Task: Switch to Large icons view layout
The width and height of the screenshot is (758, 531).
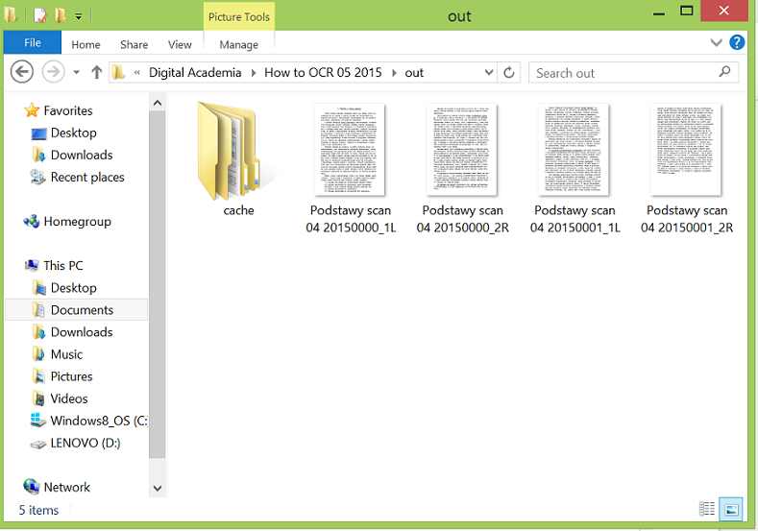Action: 731,509
